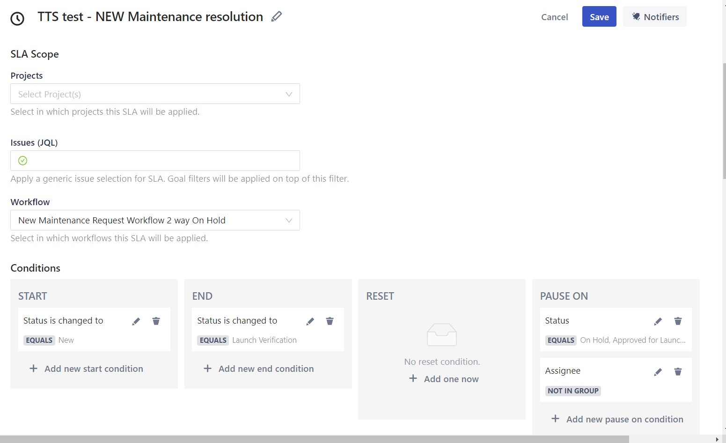Delete the PAUSE ON Status condition

(x=678, y=321)
